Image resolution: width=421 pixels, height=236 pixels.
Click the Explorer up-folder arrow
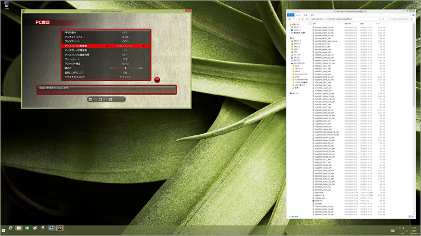tap(298, 18)
